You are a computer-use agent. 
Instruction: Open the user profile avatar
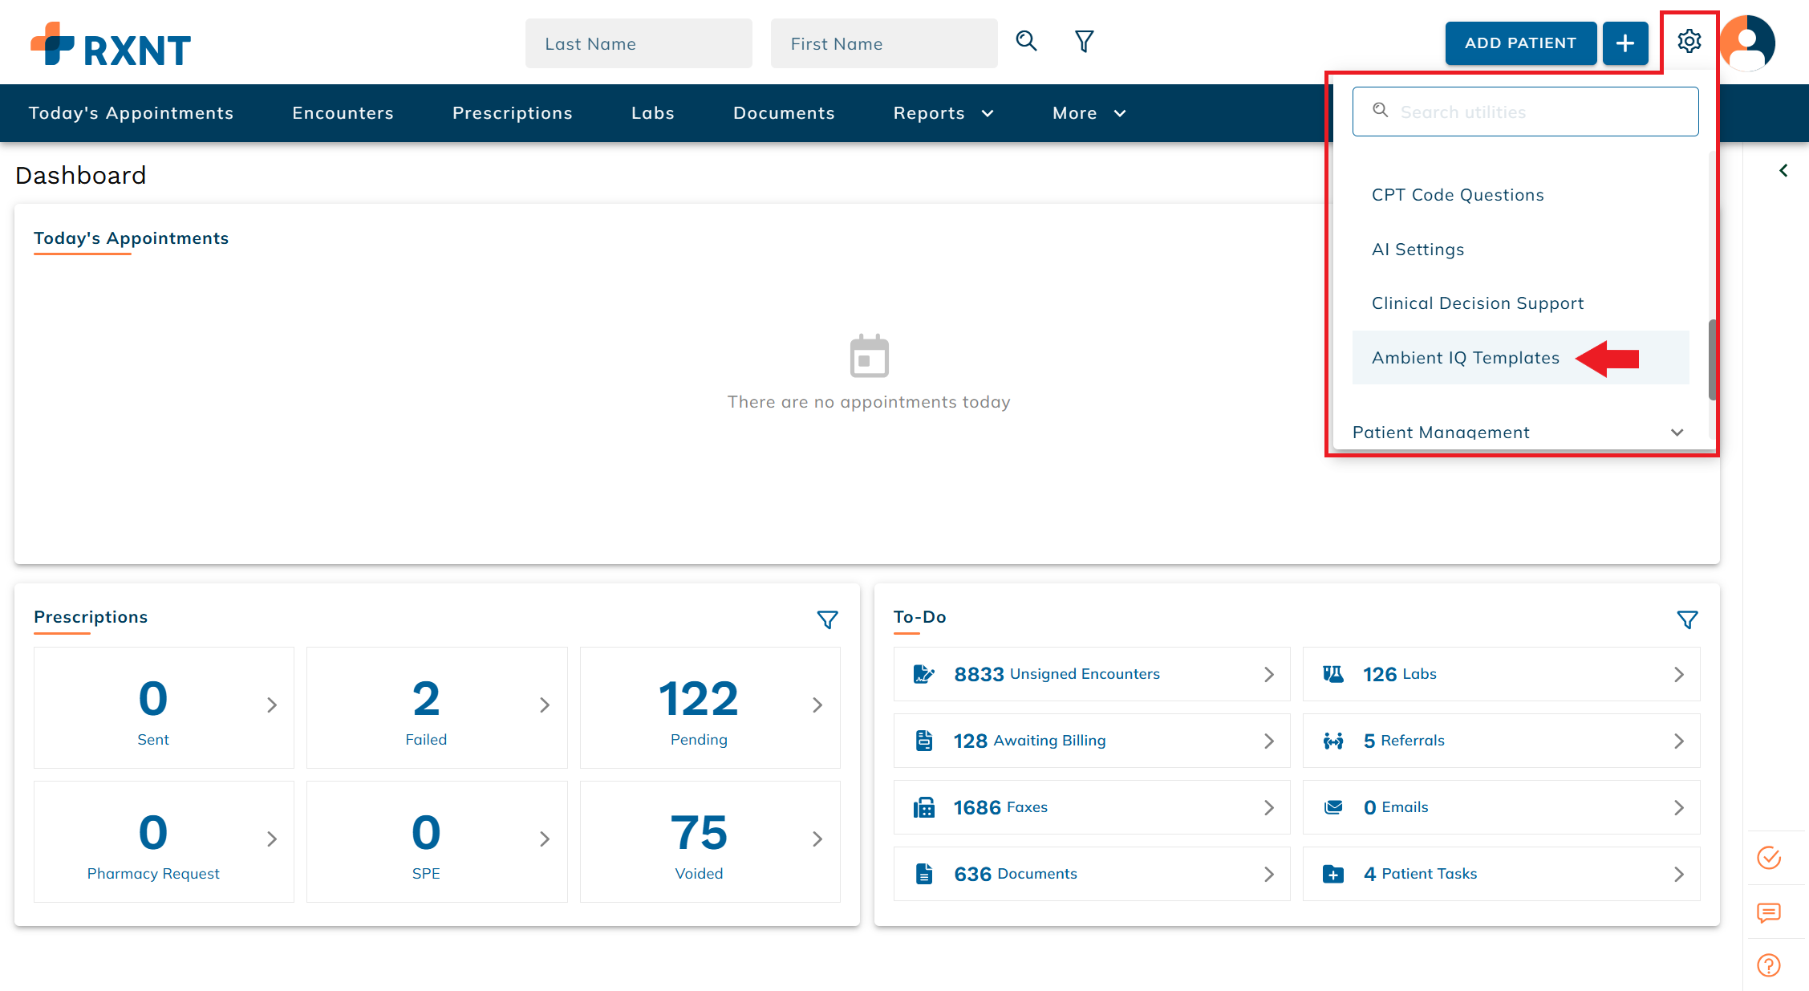pyautogui.click(x=1748, y=43)
